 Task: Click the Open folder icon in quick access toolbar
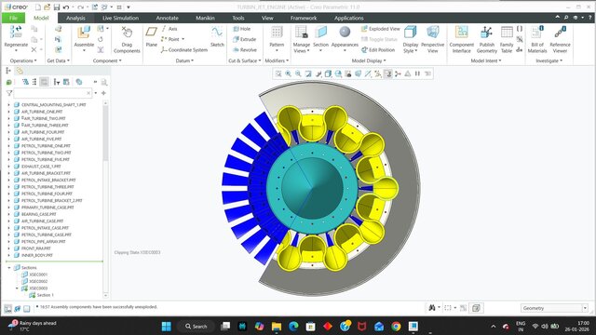click(47, 7)
